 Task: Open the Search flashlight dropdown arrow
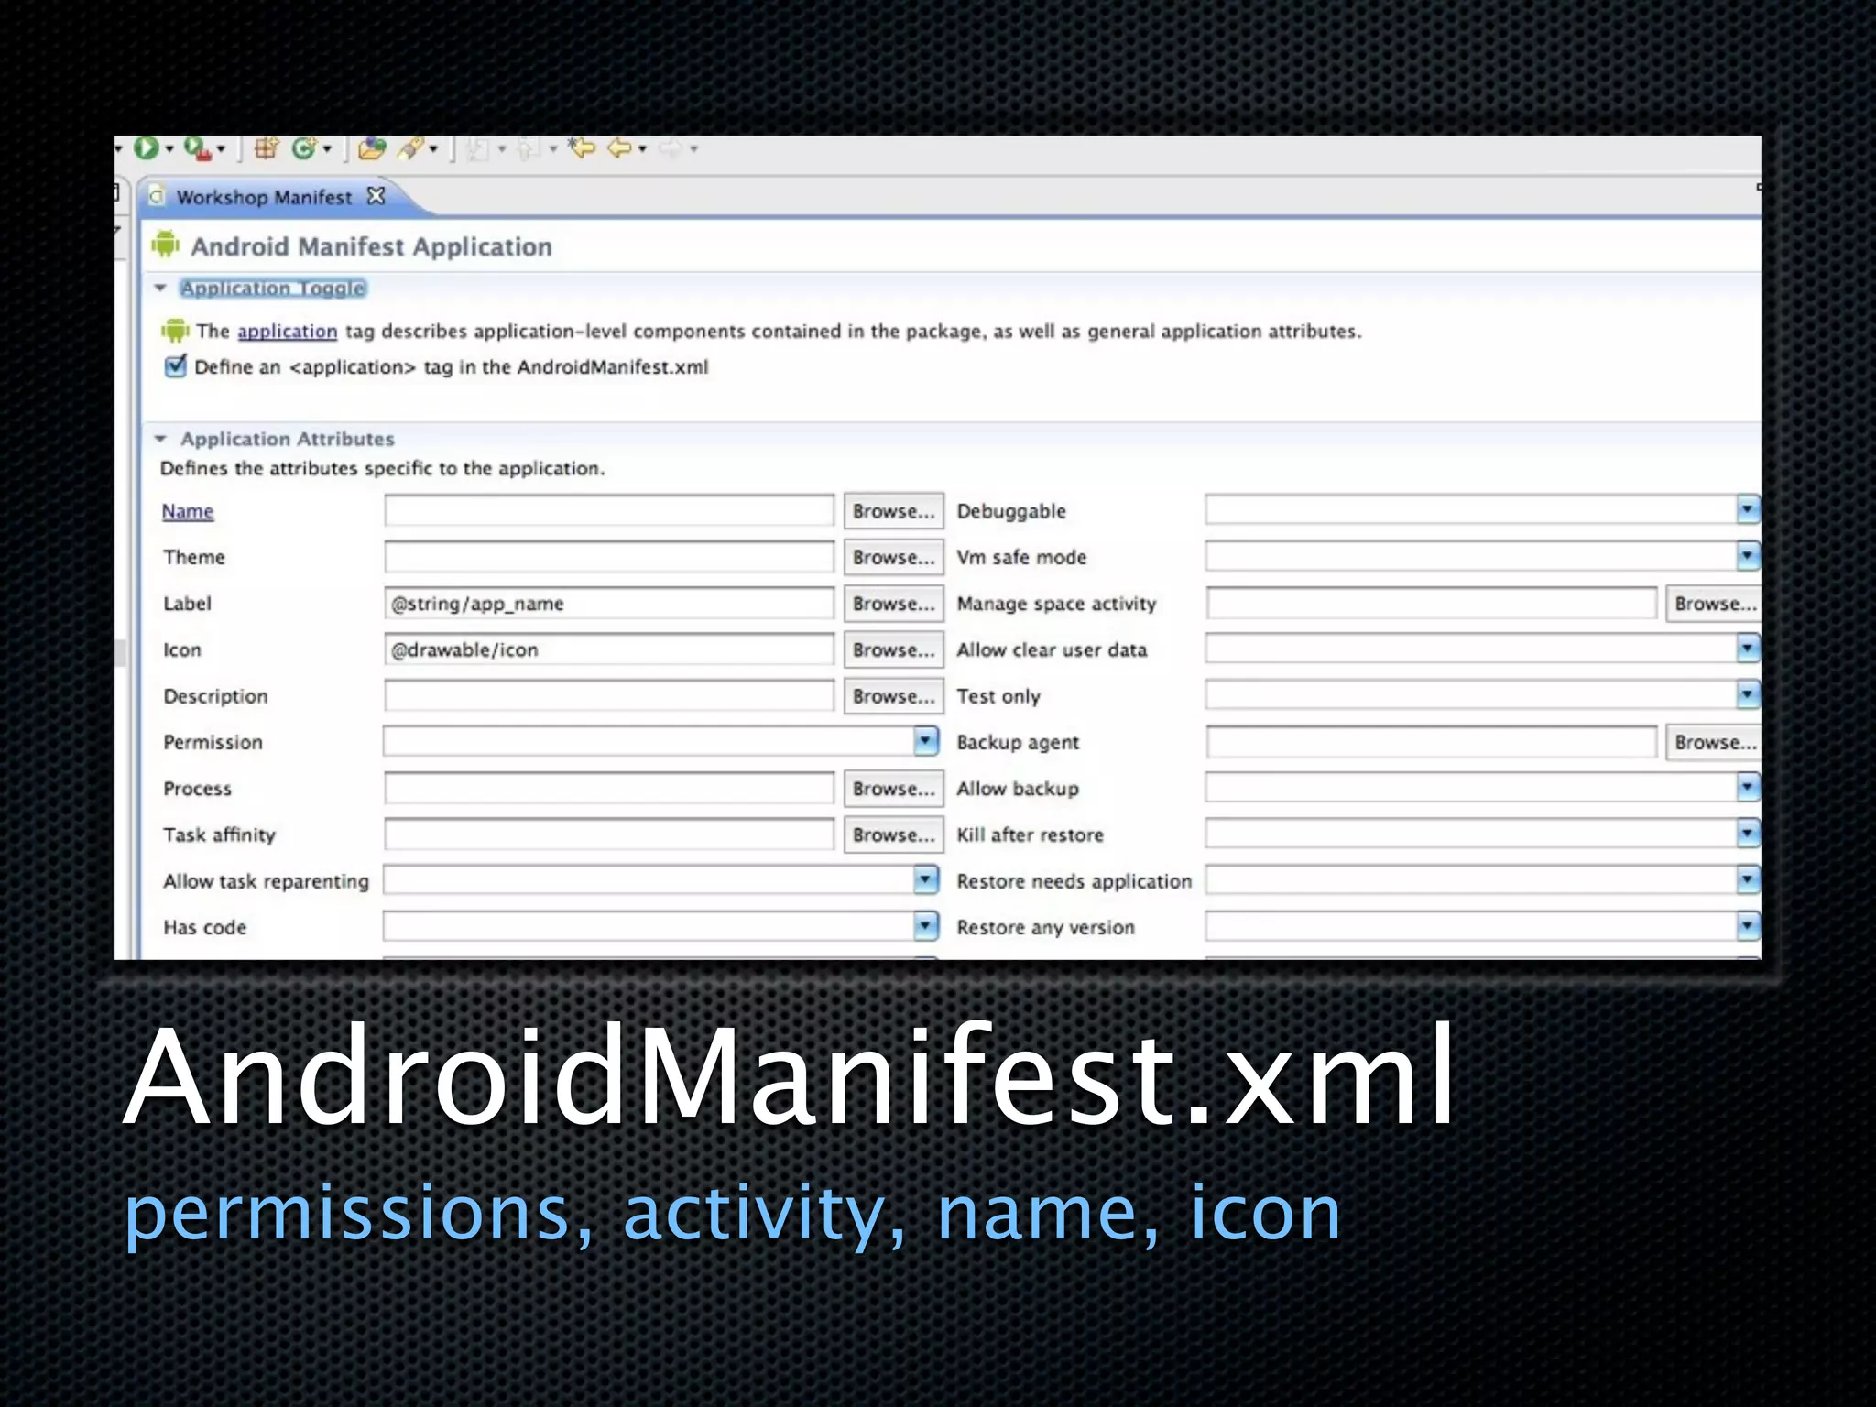433,149
